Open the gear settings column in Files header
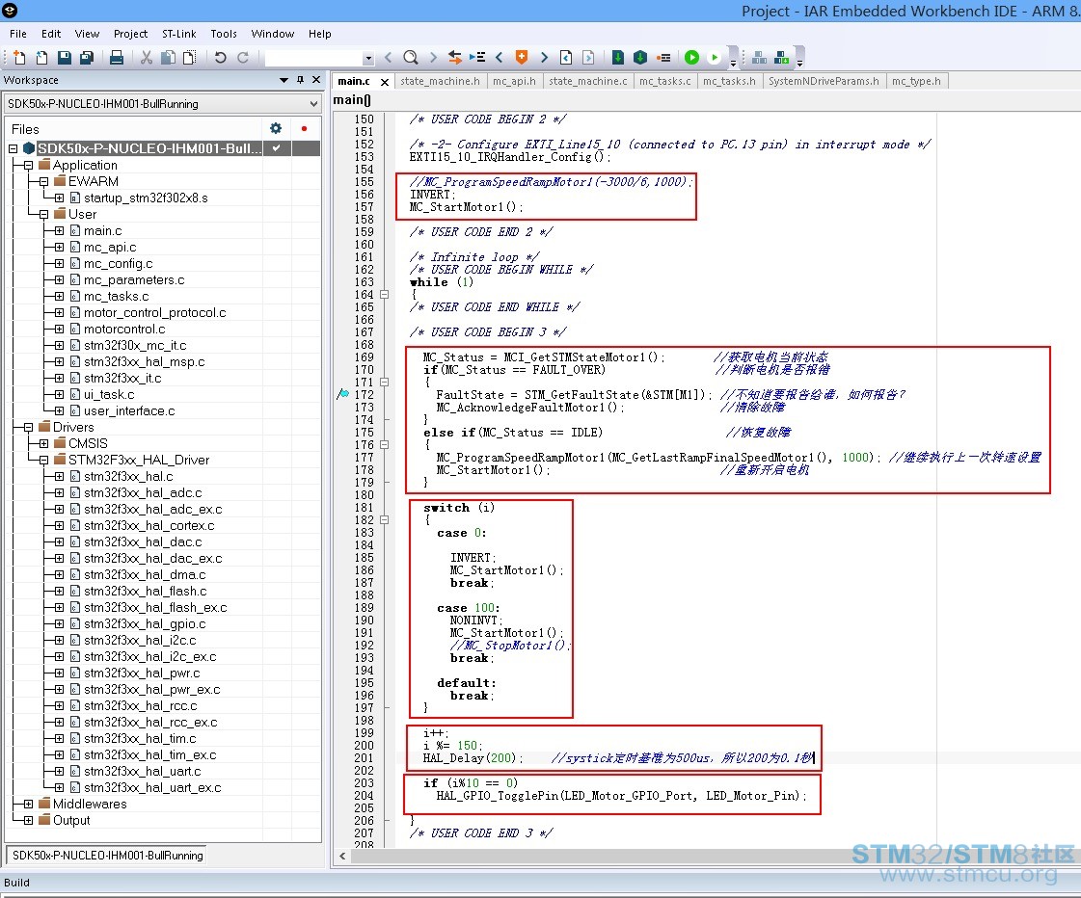 pos(276,128)
